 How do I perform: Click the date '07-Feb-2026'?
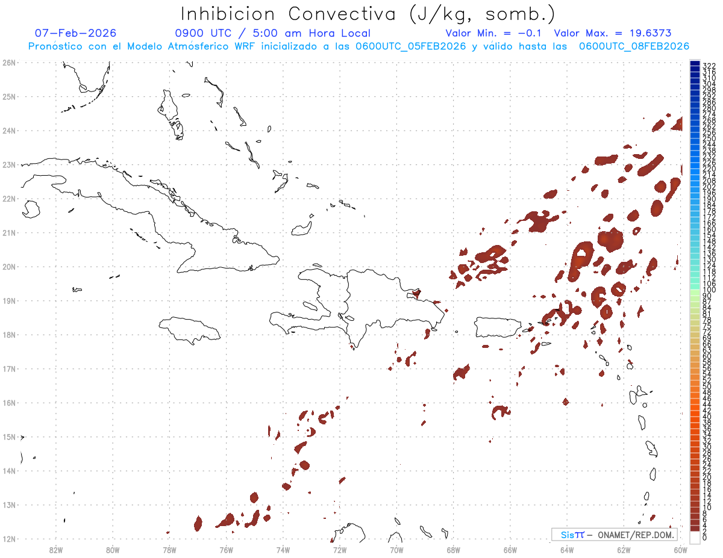[76, 33]
